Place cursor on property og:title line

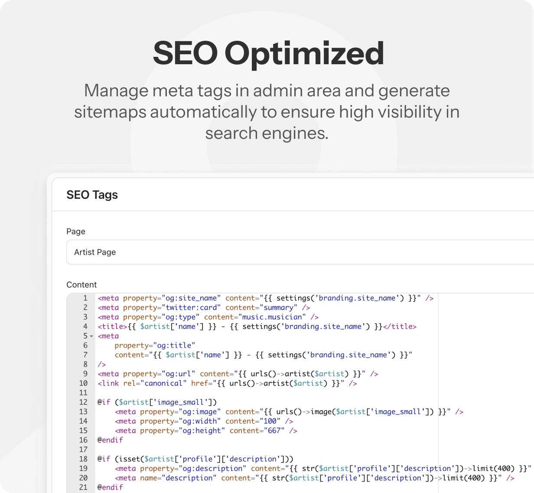coord(155,345)
